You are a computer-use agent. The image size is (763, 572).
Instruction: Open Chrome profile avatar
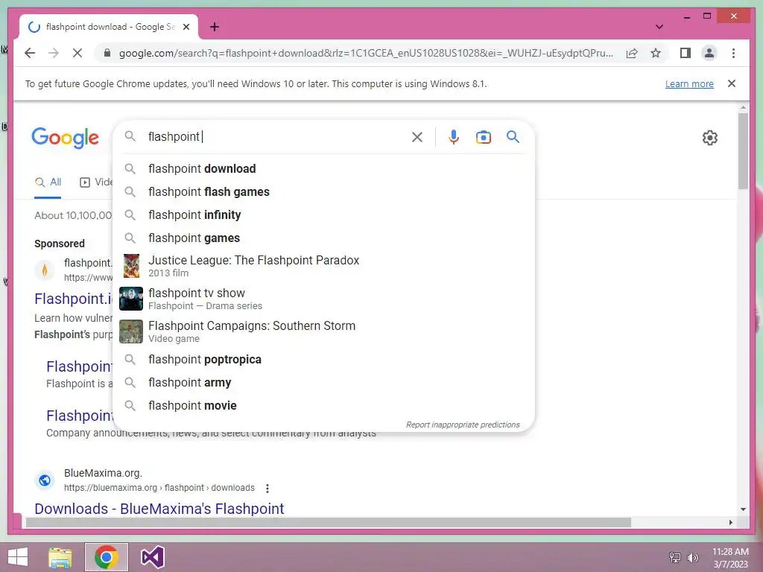(x=709, y=53)
